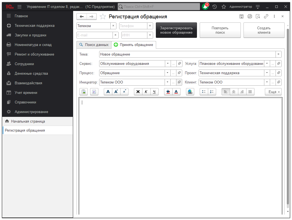This screenshot has height=220, width=292.
Task: Toggle italic formatting (К)
Action: pos(146,92)
